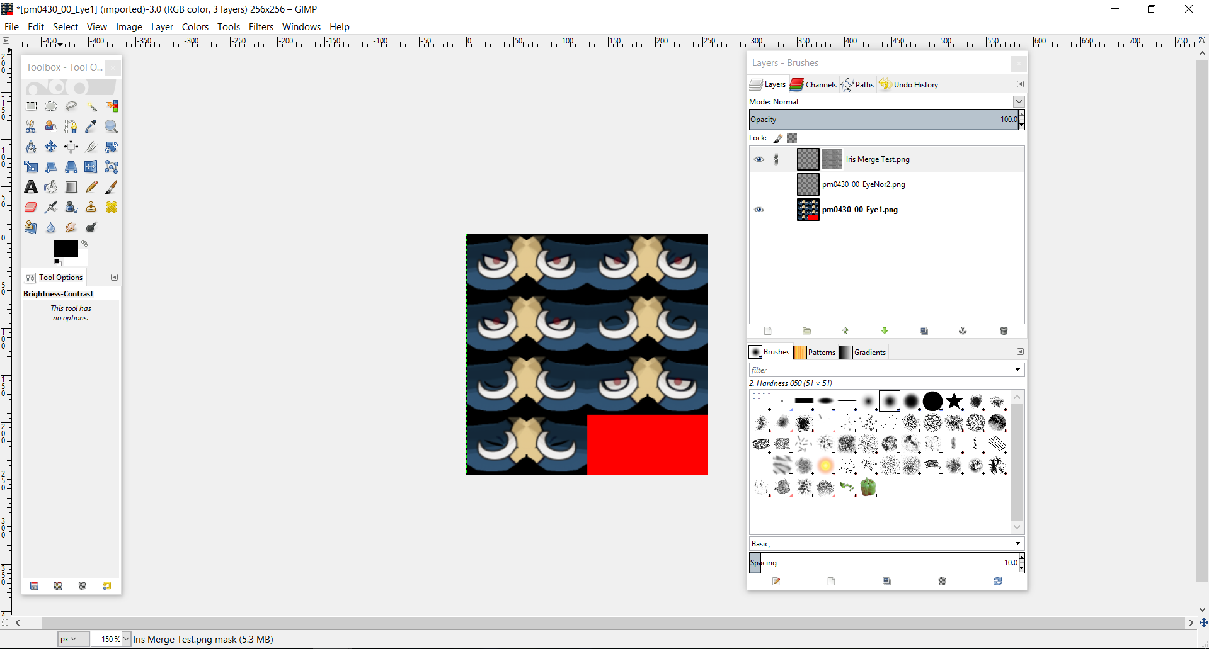Open the Colors menu
The width and height of the screenshot is (1209, 649).
pyautogui.click(x=195, y=27)
